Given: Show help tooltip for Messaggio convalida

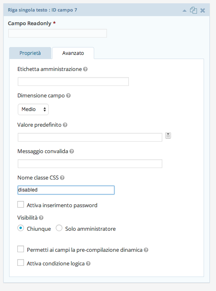Looking at the screenshot, I should point(72,151).
